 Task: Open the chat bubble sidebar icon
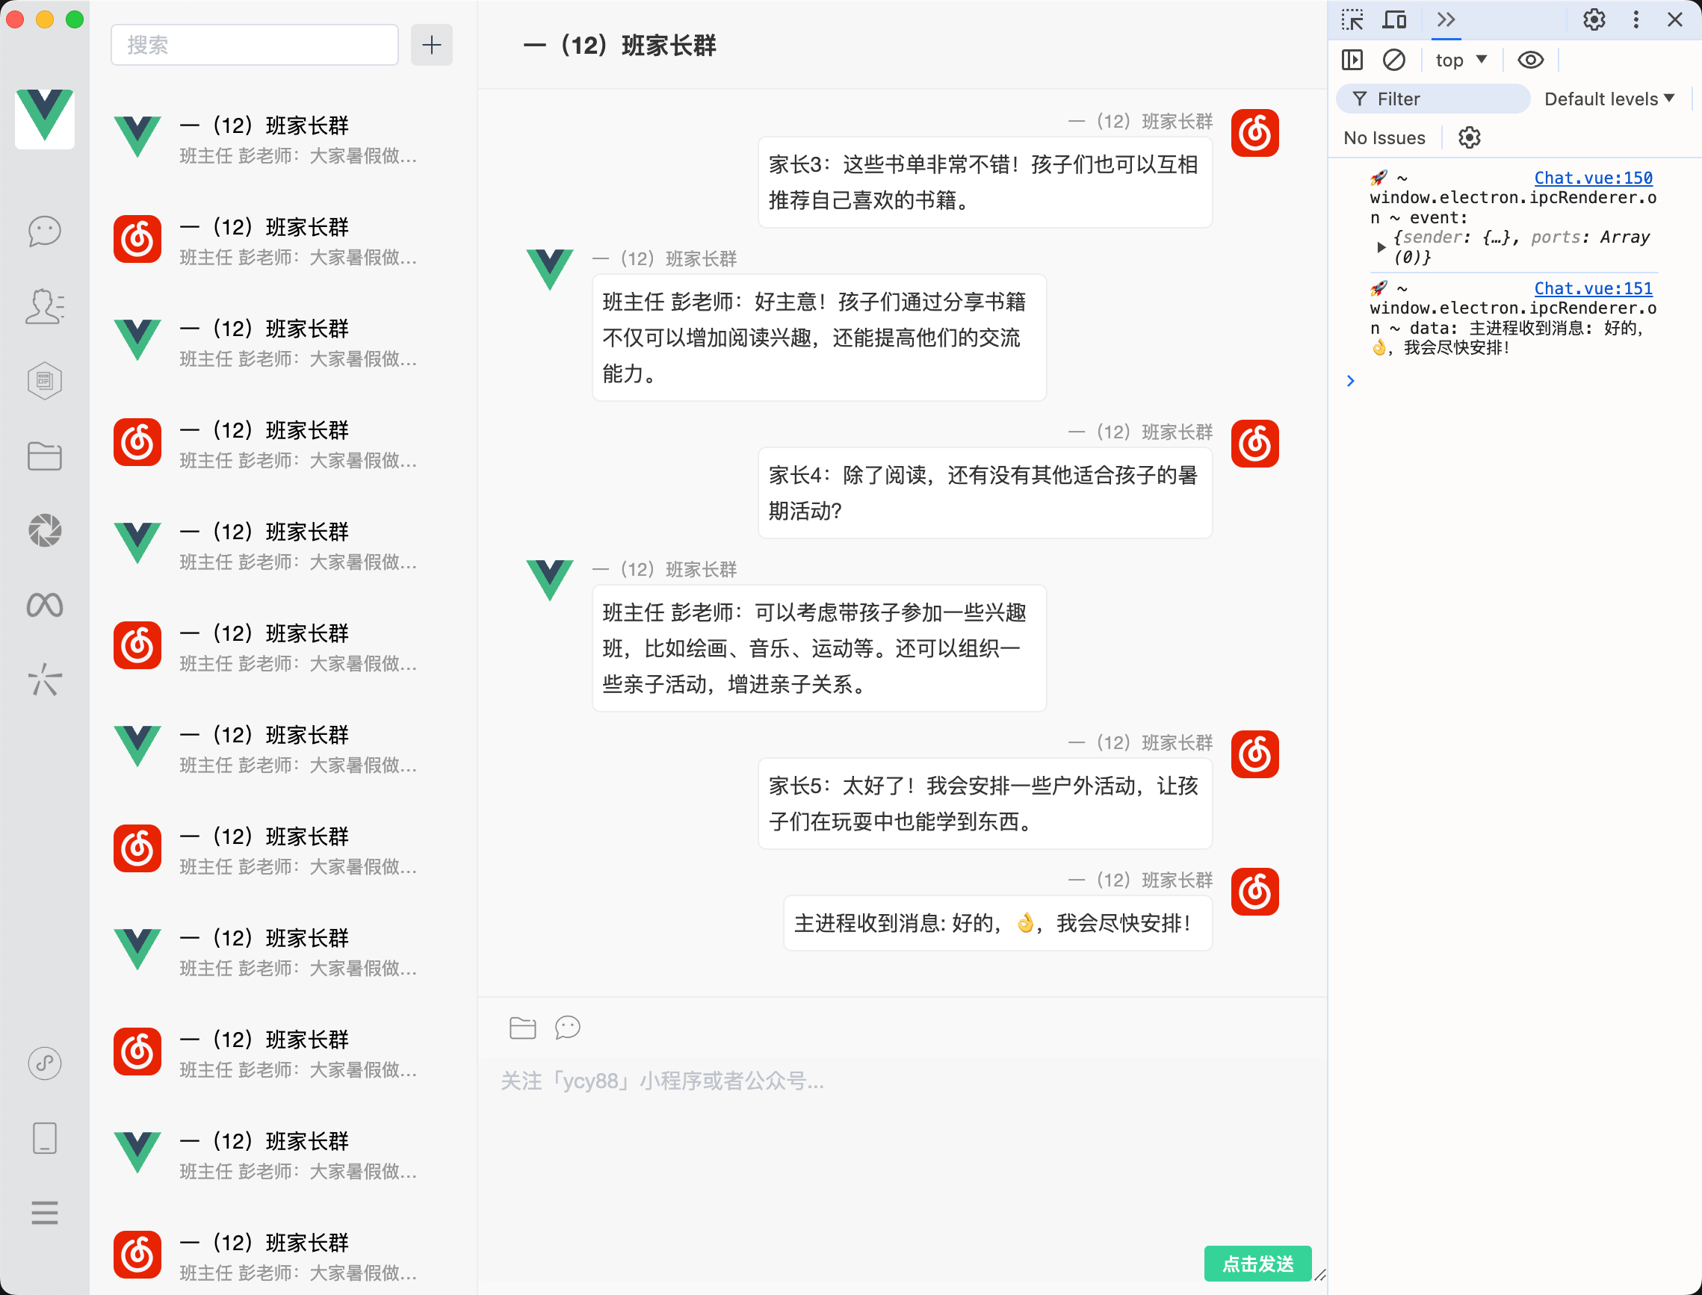coord(45,231)
